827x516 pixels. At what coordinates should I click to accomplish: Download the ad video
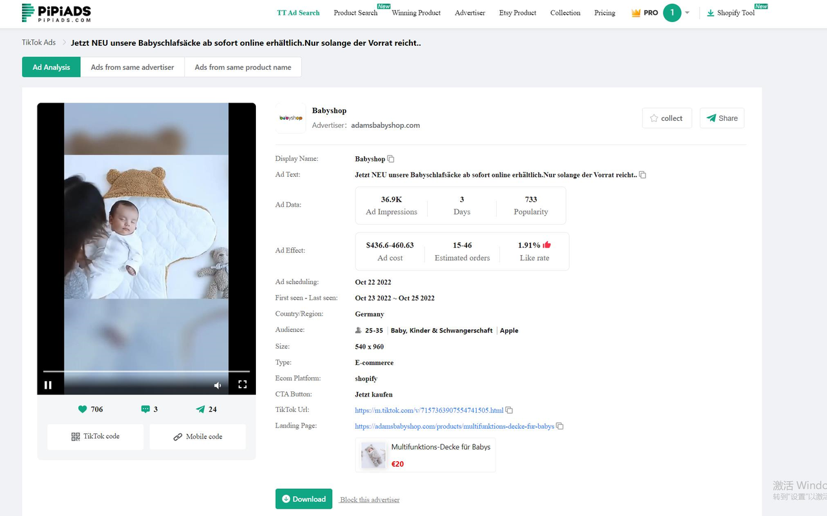pos(304,499)
